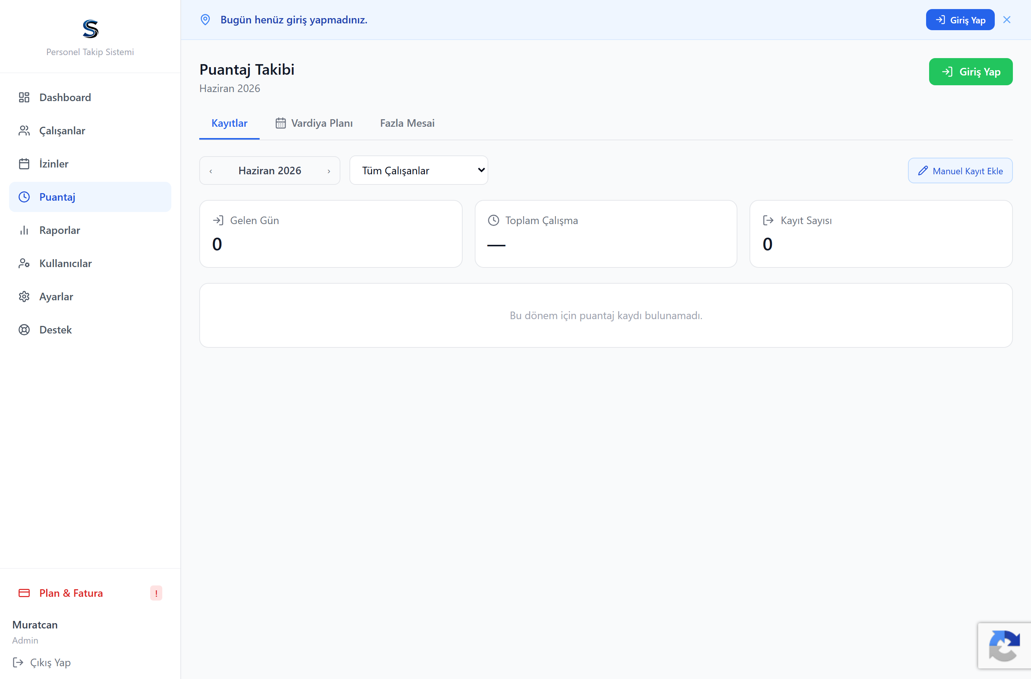This screenshot has width=1031, height=679.
Task: Click the İzinler calendar icon
Action: (x=24, y=164)
